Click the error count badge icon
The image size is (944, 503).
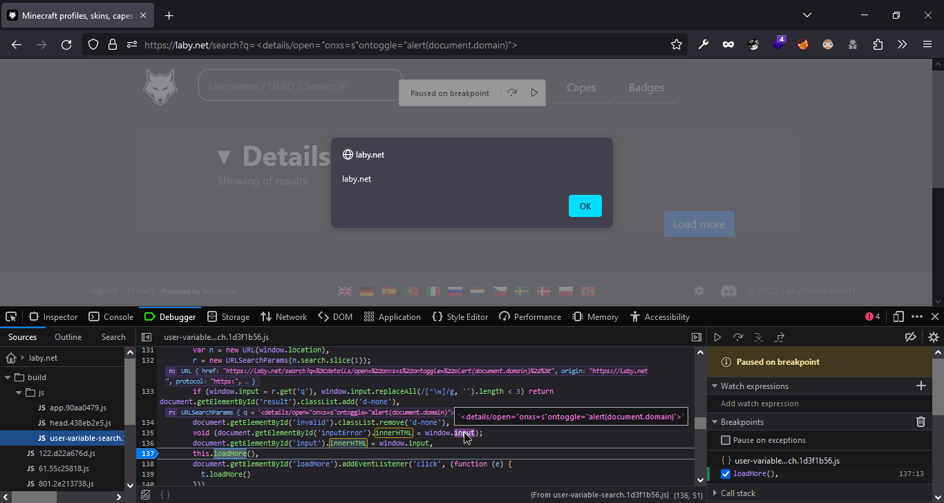[x=872, y=316]
